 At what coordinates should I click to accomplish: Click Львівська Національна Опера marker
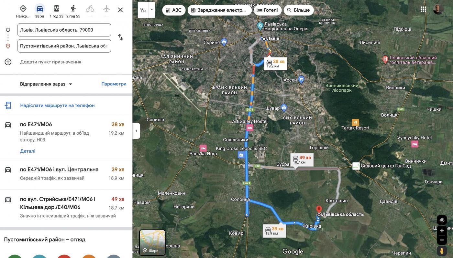[260, 26]
